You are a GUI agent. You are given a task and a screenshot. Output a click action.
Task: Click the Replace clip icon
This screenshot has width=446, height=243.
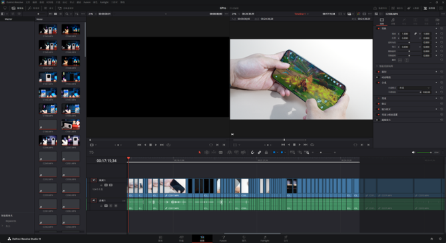tap(243, 152)
